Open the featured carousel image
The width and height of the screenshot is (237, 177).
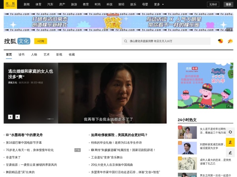click(112, 93)
